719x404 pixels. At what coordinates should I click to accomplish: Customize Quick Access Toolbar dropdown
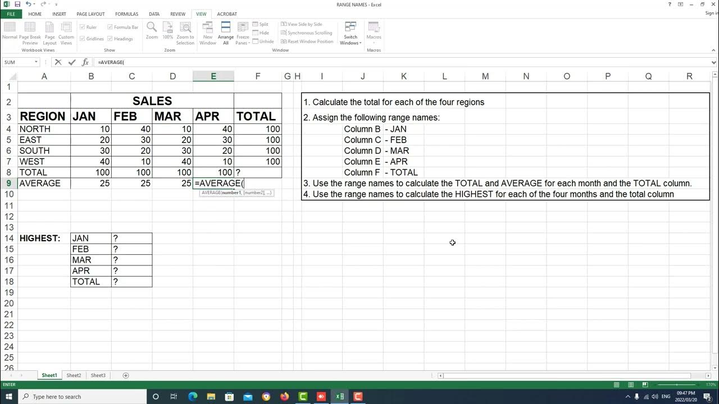(56, 4)
